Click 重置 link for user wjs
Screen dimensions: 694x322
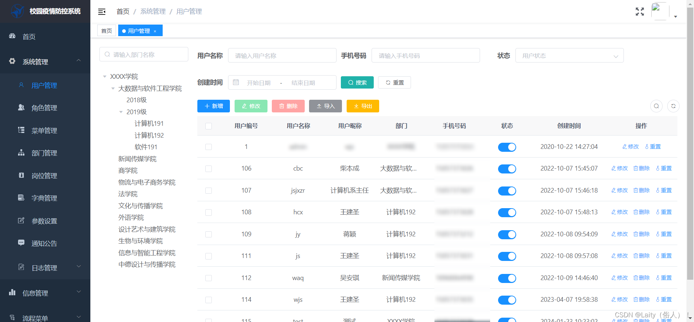(664, 300)
